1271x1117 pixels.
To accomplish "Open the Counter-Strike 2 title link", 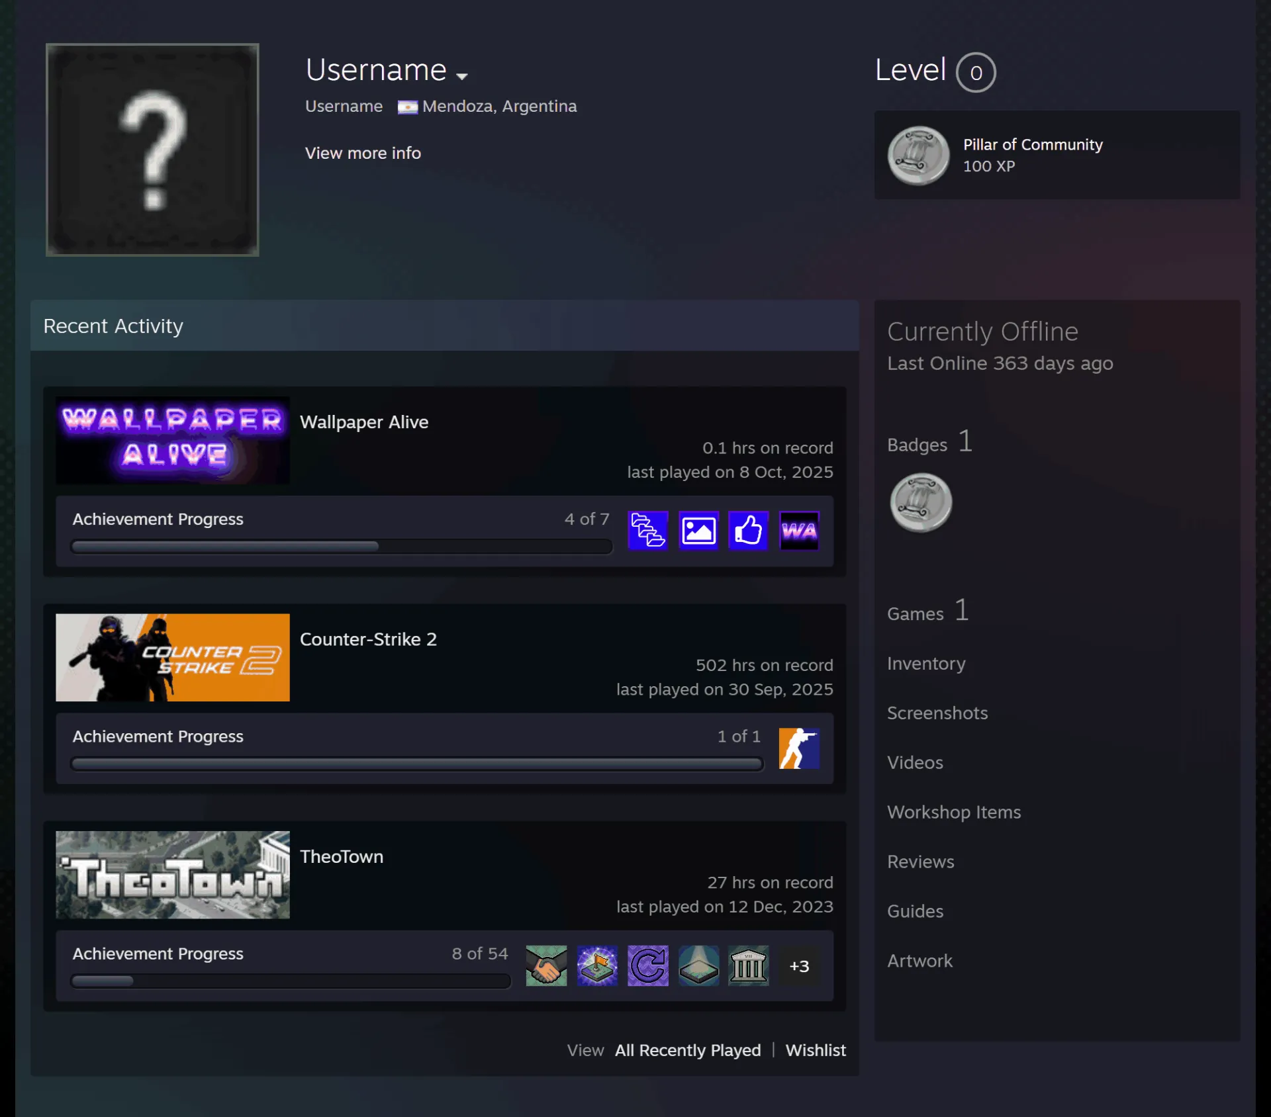I will pyautogui.click(x=368, y=639).
